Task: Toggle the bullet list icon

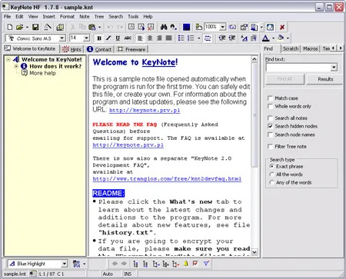Action: point(181,38)
